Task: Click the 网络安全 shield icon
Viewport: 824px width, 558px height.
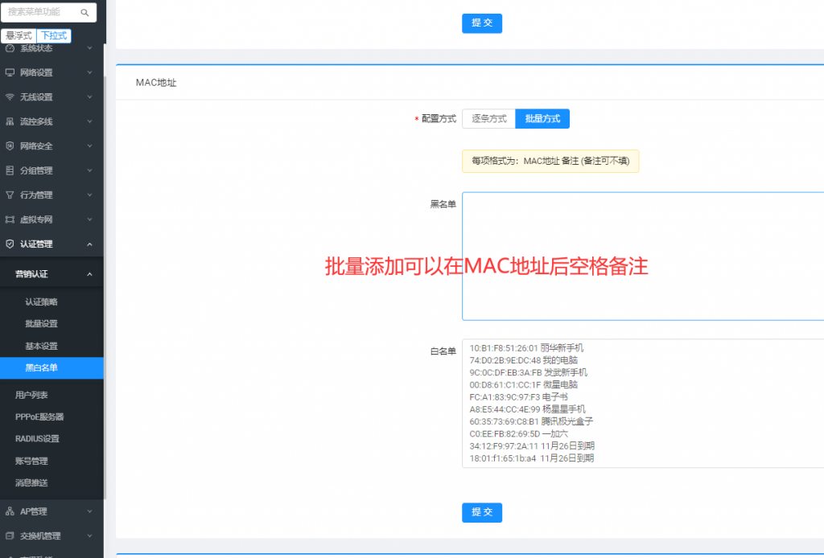Action: tap(10, 146)
